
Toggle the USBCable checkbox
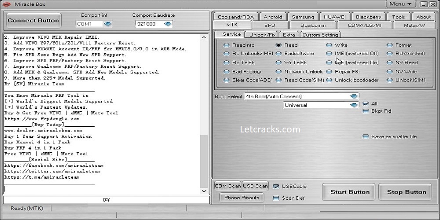click(276, 186)
